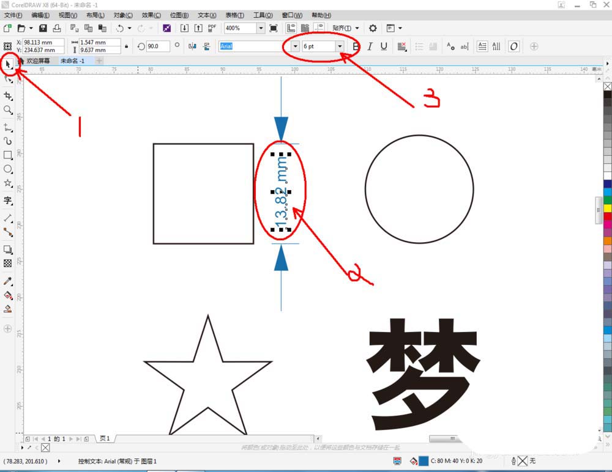Open the 视图(V) menu
Image resolution: width=612 pixels, height=472 pixels.
pyautogui.click(x=68, y=15)
